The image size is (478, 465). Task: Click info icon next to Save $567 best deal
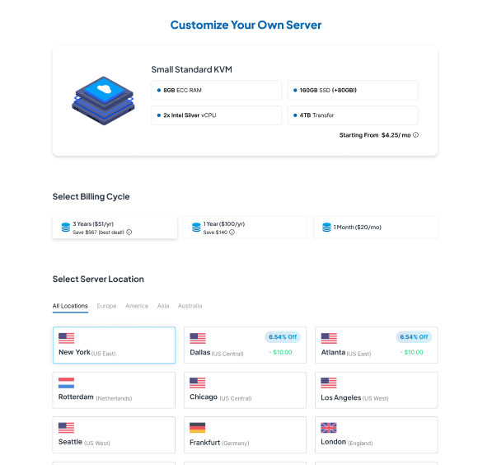(129, 233)
